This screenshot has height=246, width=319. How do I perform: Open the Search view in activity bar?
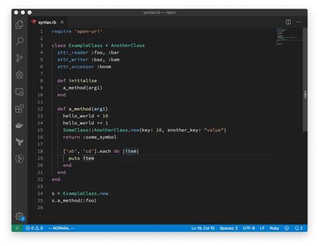pyautogui.click(x=20, y=41)
